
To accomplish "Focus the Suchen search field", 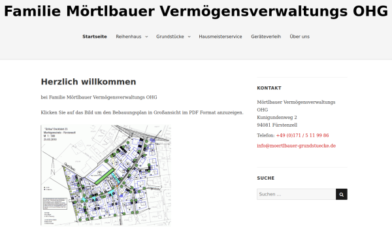I will pos(296,194).
